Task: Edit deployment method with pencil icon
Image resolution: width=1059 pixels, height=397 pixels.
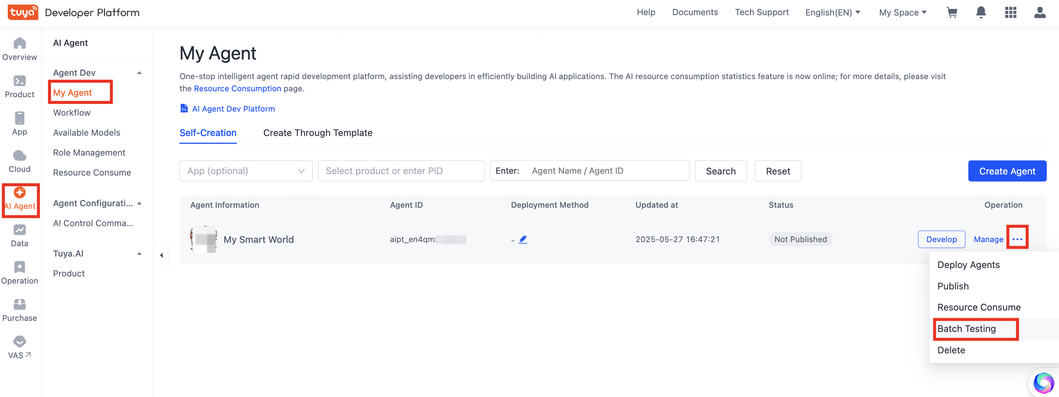Action: (522, 240)
